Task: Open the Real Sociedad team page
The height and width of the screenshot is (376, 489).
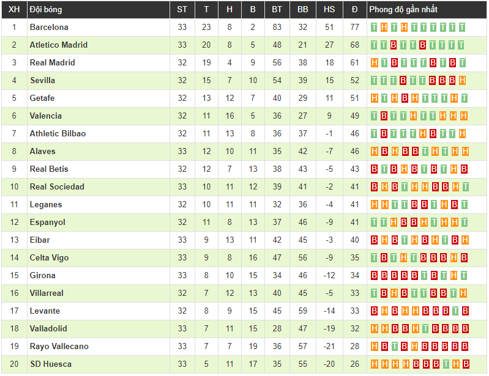Action: pyautogui.click(x=57, y=187)
